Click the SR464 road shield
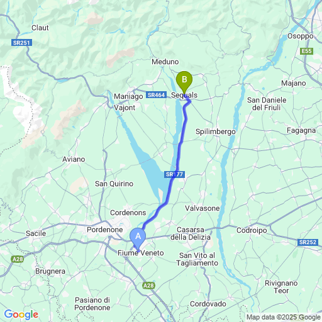 click(156, 95)
